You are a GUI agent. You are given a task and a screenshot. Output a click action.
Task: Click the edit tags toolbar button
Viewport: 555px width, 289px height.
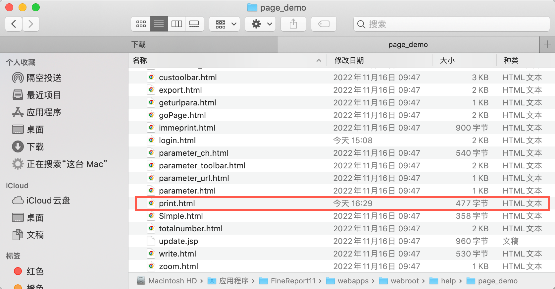tap(324, 24)
